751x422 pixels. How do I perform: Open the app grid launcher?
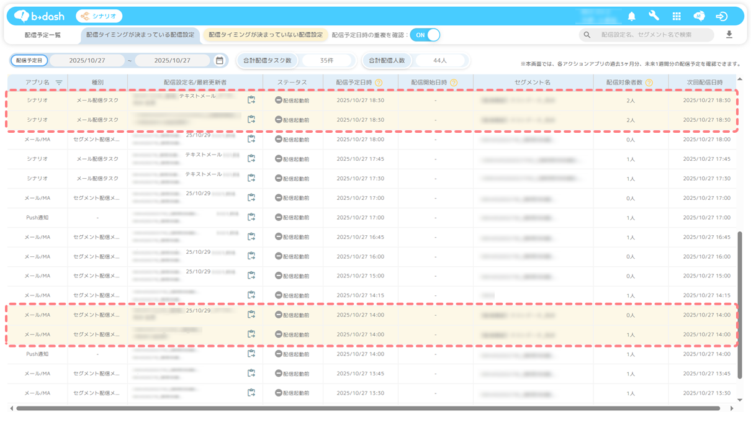677,17
